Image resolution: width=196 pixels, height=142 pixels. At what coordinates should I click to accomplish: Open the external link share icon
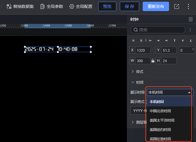pyautogui.click(x=176, y=6)
